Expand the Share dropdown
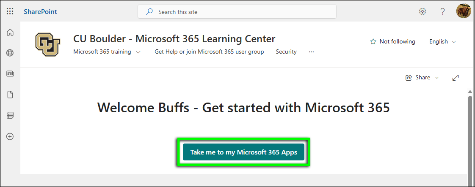The width and height of the screenshot is (475, 187). tap(422, 78)
